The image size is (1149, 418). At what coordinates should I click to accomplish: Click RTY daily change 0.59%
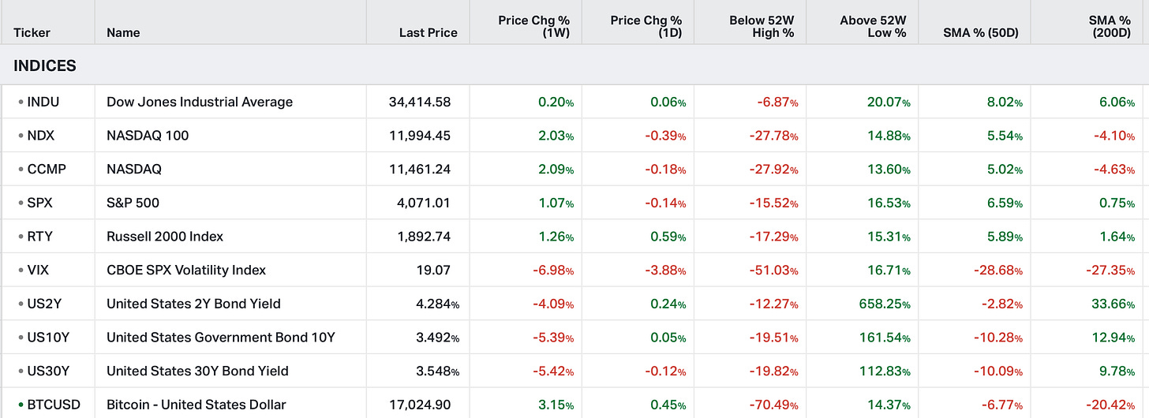[668, 237]
